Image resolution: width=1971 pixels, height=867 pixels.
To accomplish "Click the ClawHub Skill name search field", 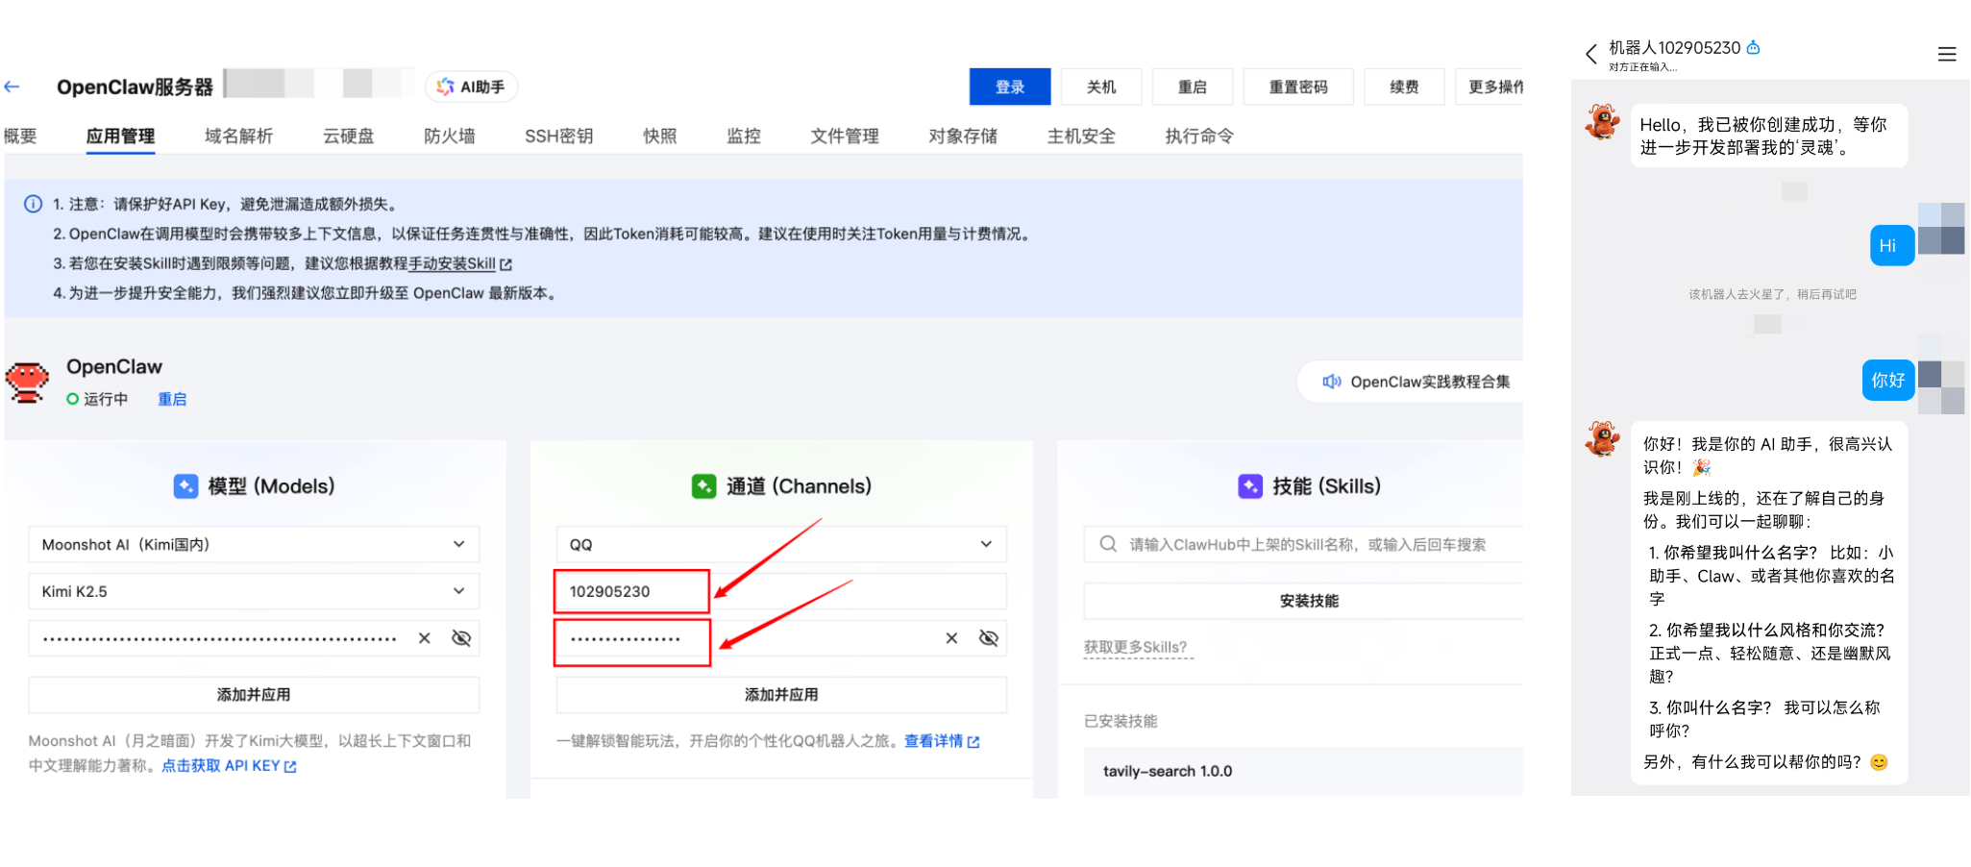I will point(1304,544).
